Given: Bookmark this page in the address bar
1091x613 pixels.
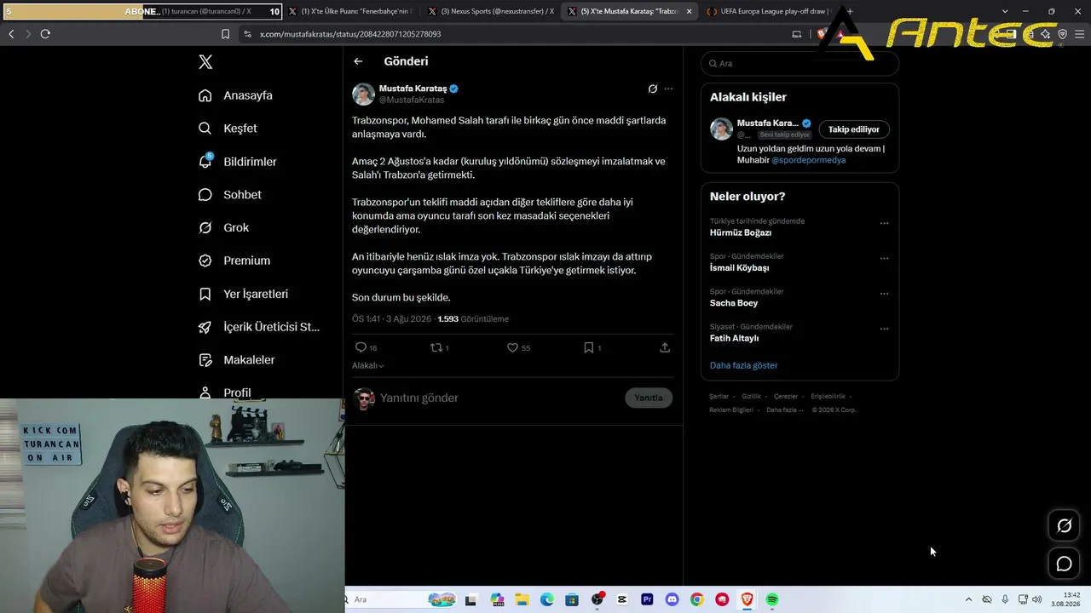Looking at the screenshot, I should (225, 34).
